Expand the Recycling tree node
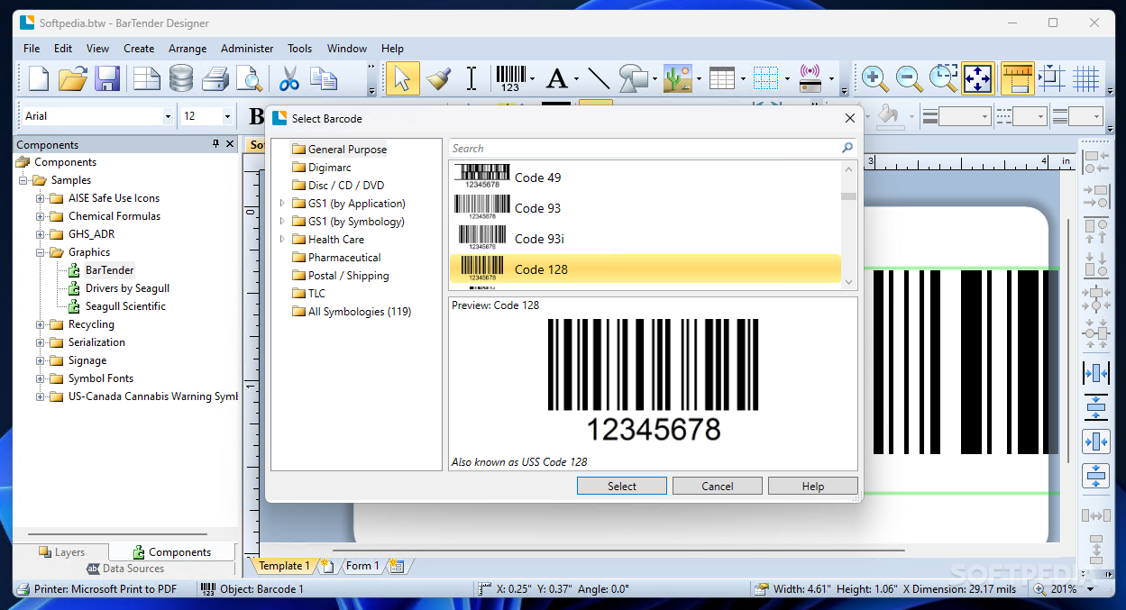Image resolution: width=1126 pixels, height=610 pixels. [41, 324]
